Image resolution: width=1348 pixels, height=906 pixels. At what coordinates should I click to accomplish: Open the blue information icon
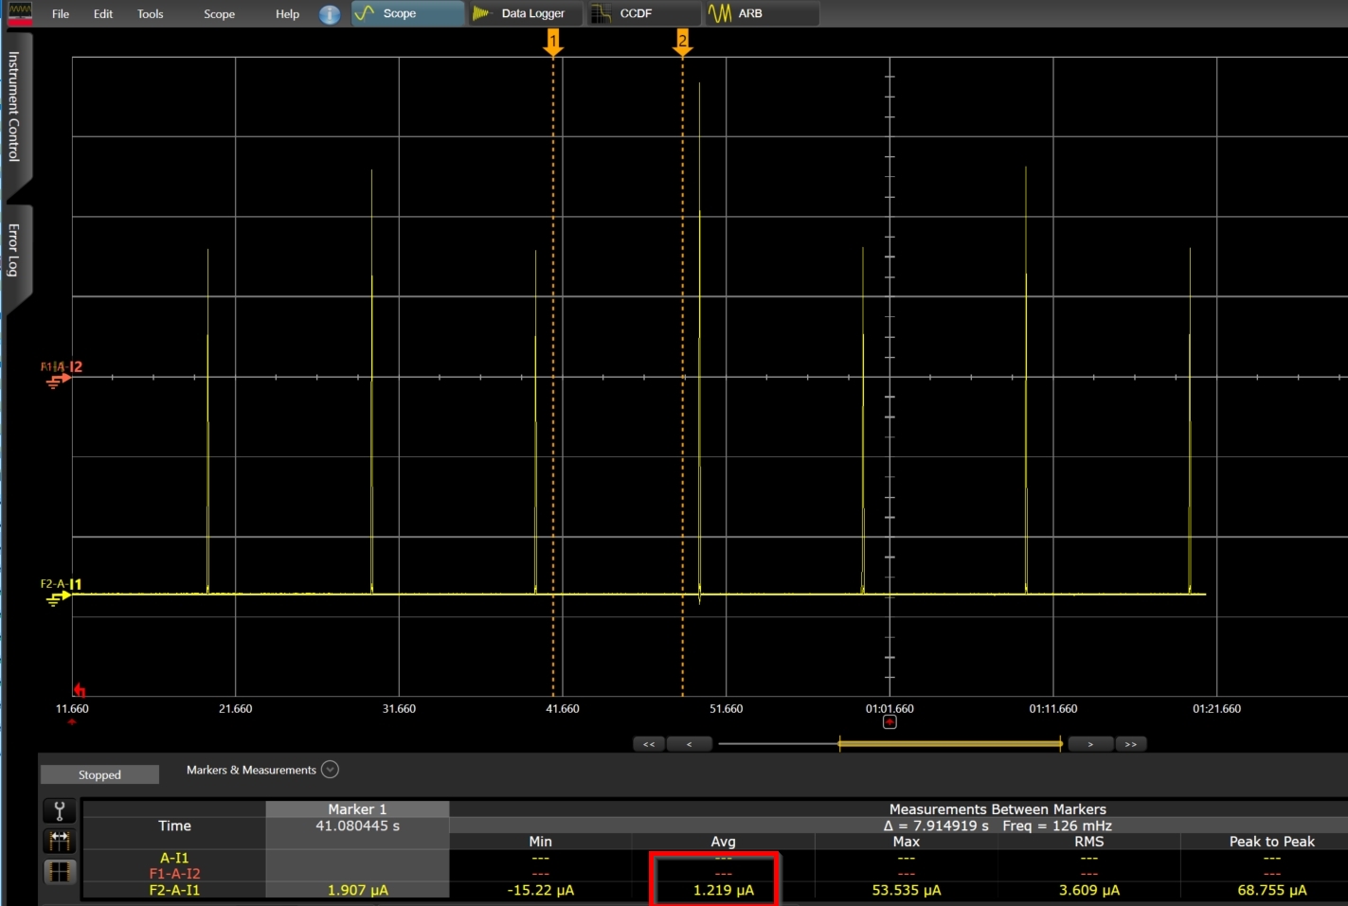click(330, 14)
